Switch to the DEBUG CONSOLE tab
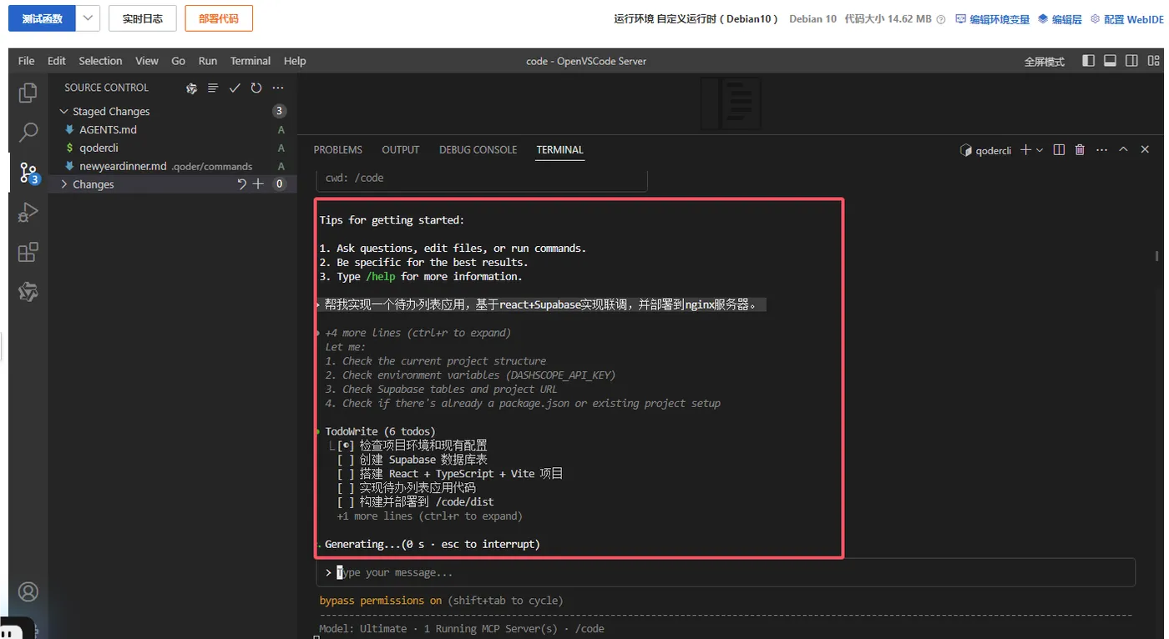This screenshot has width=1169, height=639. [x=478, y=150]
